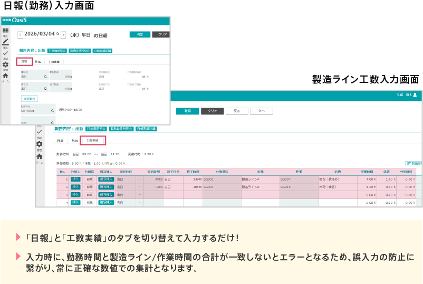This screenshot has height=284, width=423.
Task: Open search magnifier in the Normal01 field
Action: (52, 111)
